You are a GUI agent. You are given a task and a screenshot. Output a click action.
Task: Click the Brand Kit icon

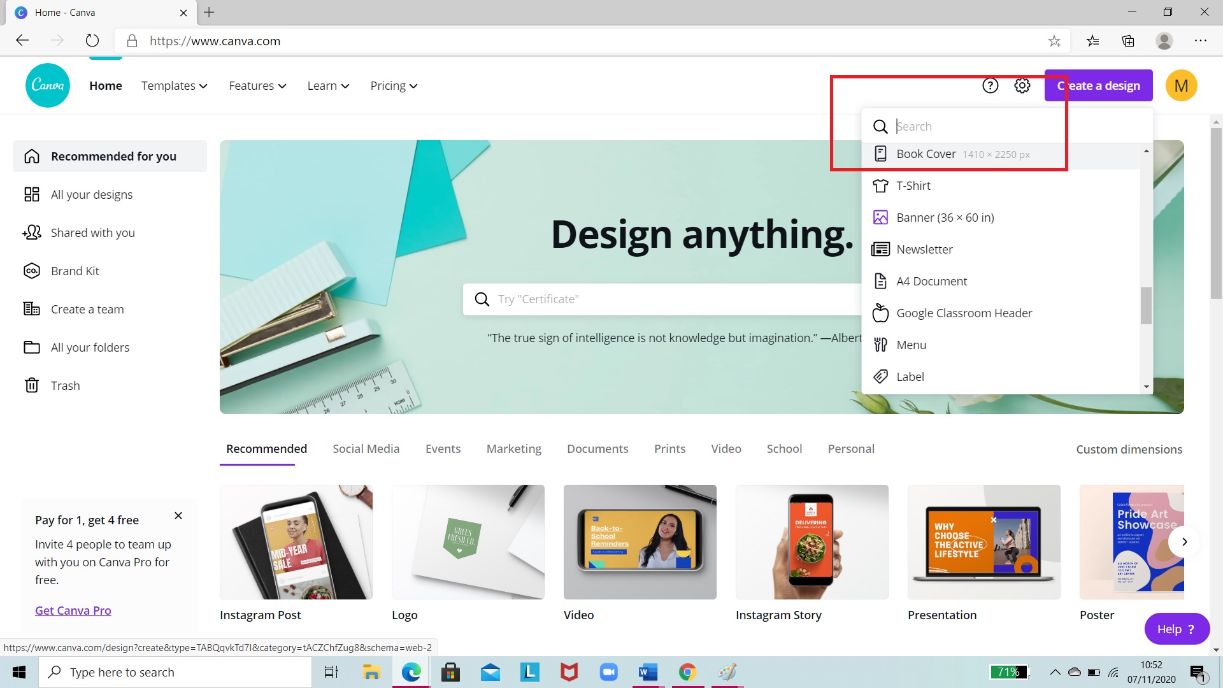pos(32,271)
